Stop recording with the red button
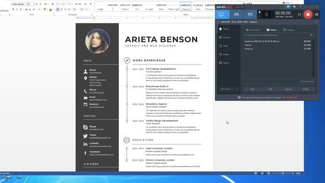This screenshot has width=325, height=183. [x=308, y=15]
